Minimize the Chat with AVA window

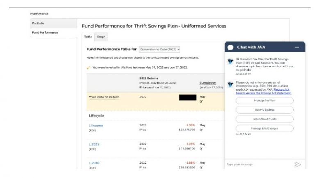(297, 47)
